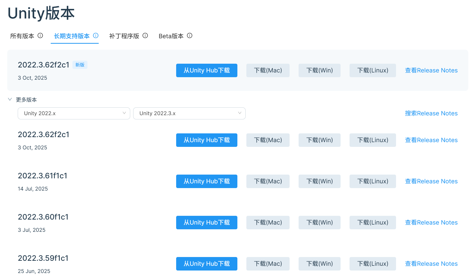Open the Beta版本 tab
This screenshot has height=278, width=469.
click(171, 36)
